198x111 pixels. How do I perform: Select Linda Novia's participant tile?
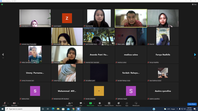coord(67,73)
